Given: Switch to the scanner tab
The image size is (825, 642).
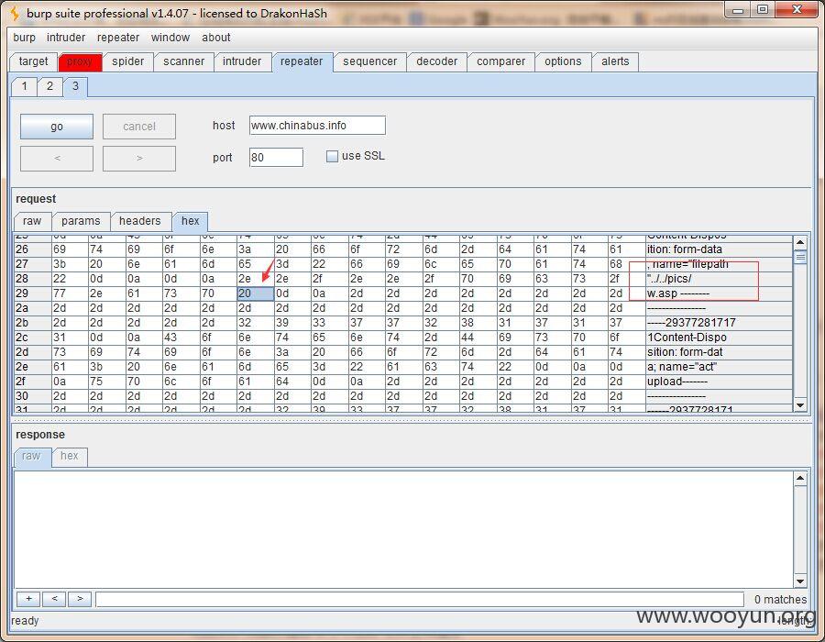Looking at the screenshot, I should [183, 61].
